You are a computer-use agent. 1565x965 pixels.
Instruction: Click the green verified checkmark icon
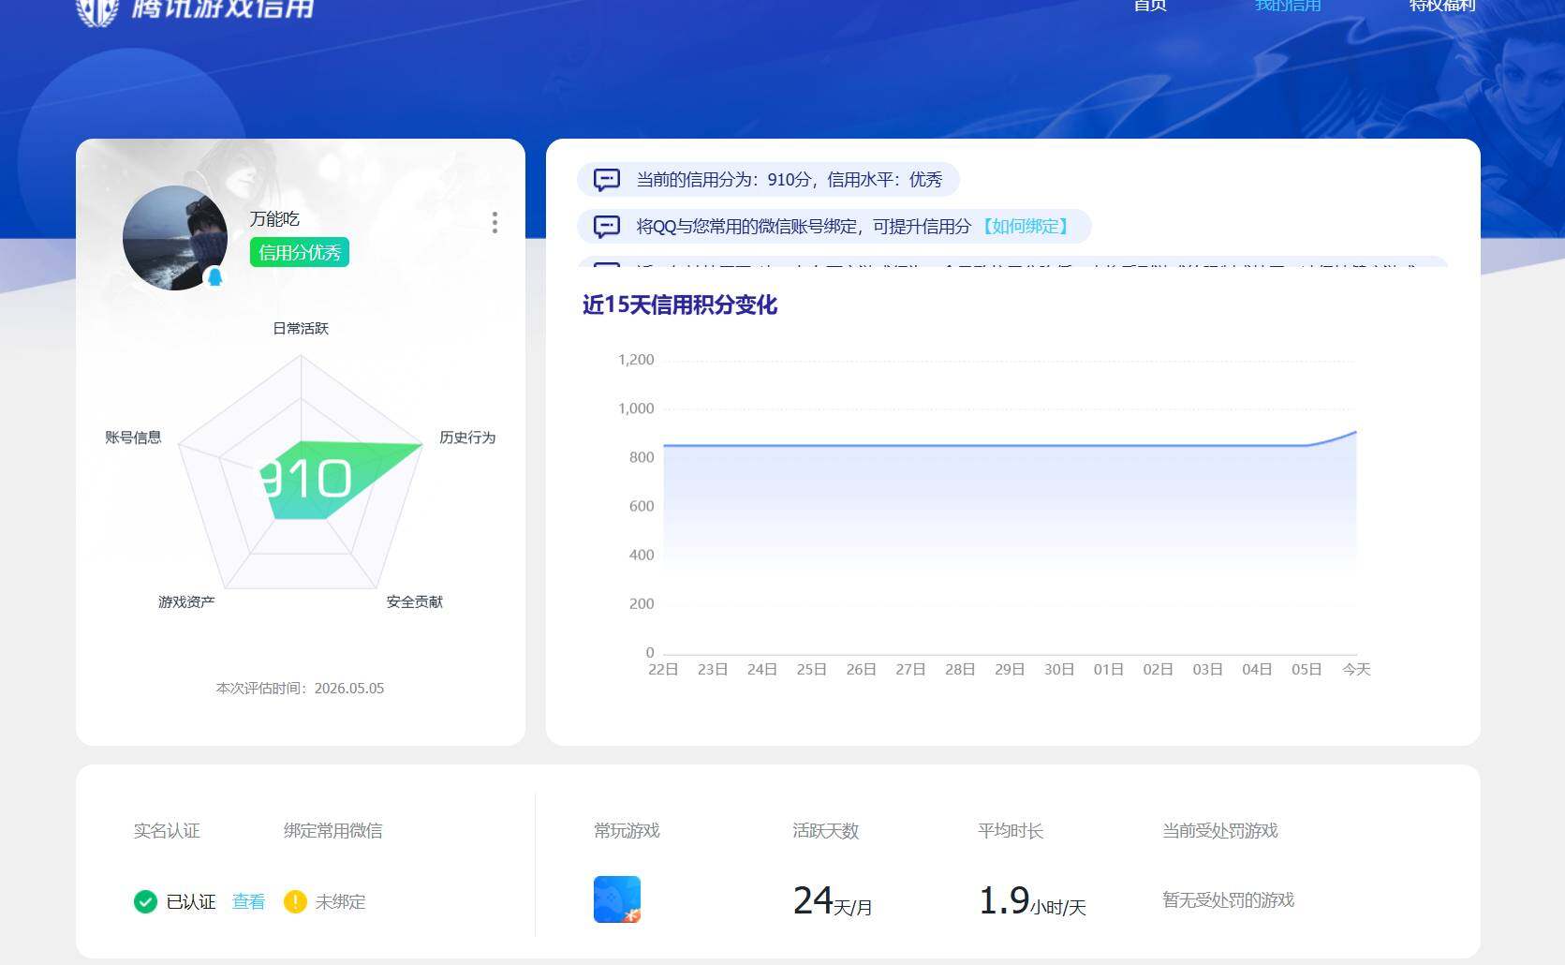[x=145, y=901]
